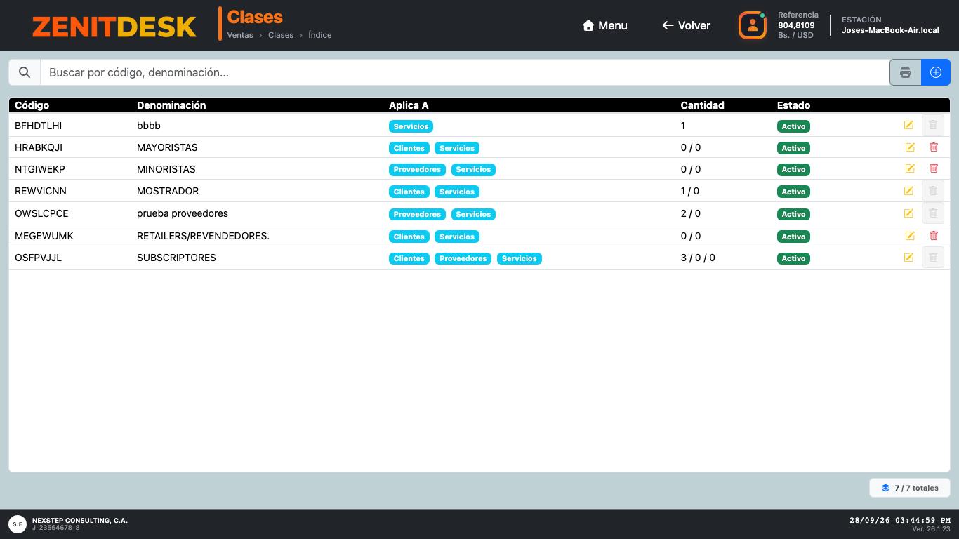The width and height of the screenshot is (959, 539).
Task: Click the SUBSCRIPTORES denomination
Action: pos(176,258)
